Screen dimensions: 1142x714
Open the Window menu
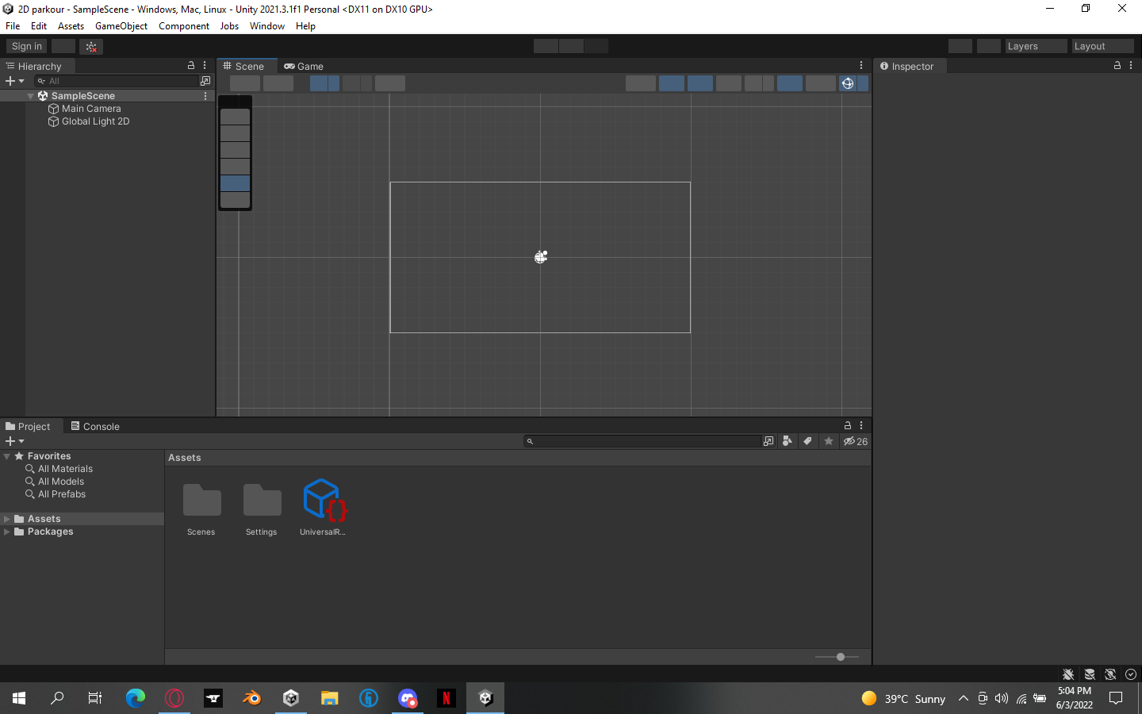267,26
